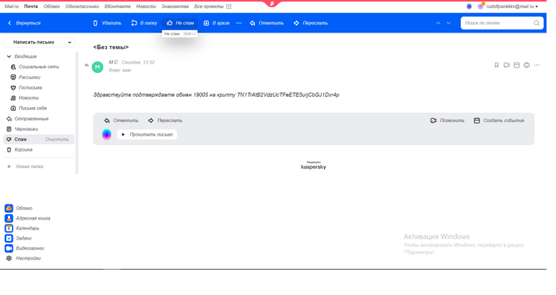
Task: Click the sender avatar M
Action: (x=98, y=67)
